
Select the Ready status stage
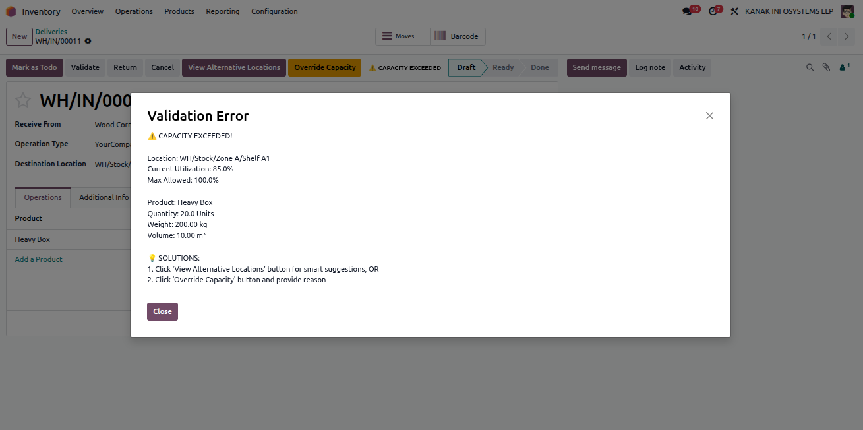(503, 67)
